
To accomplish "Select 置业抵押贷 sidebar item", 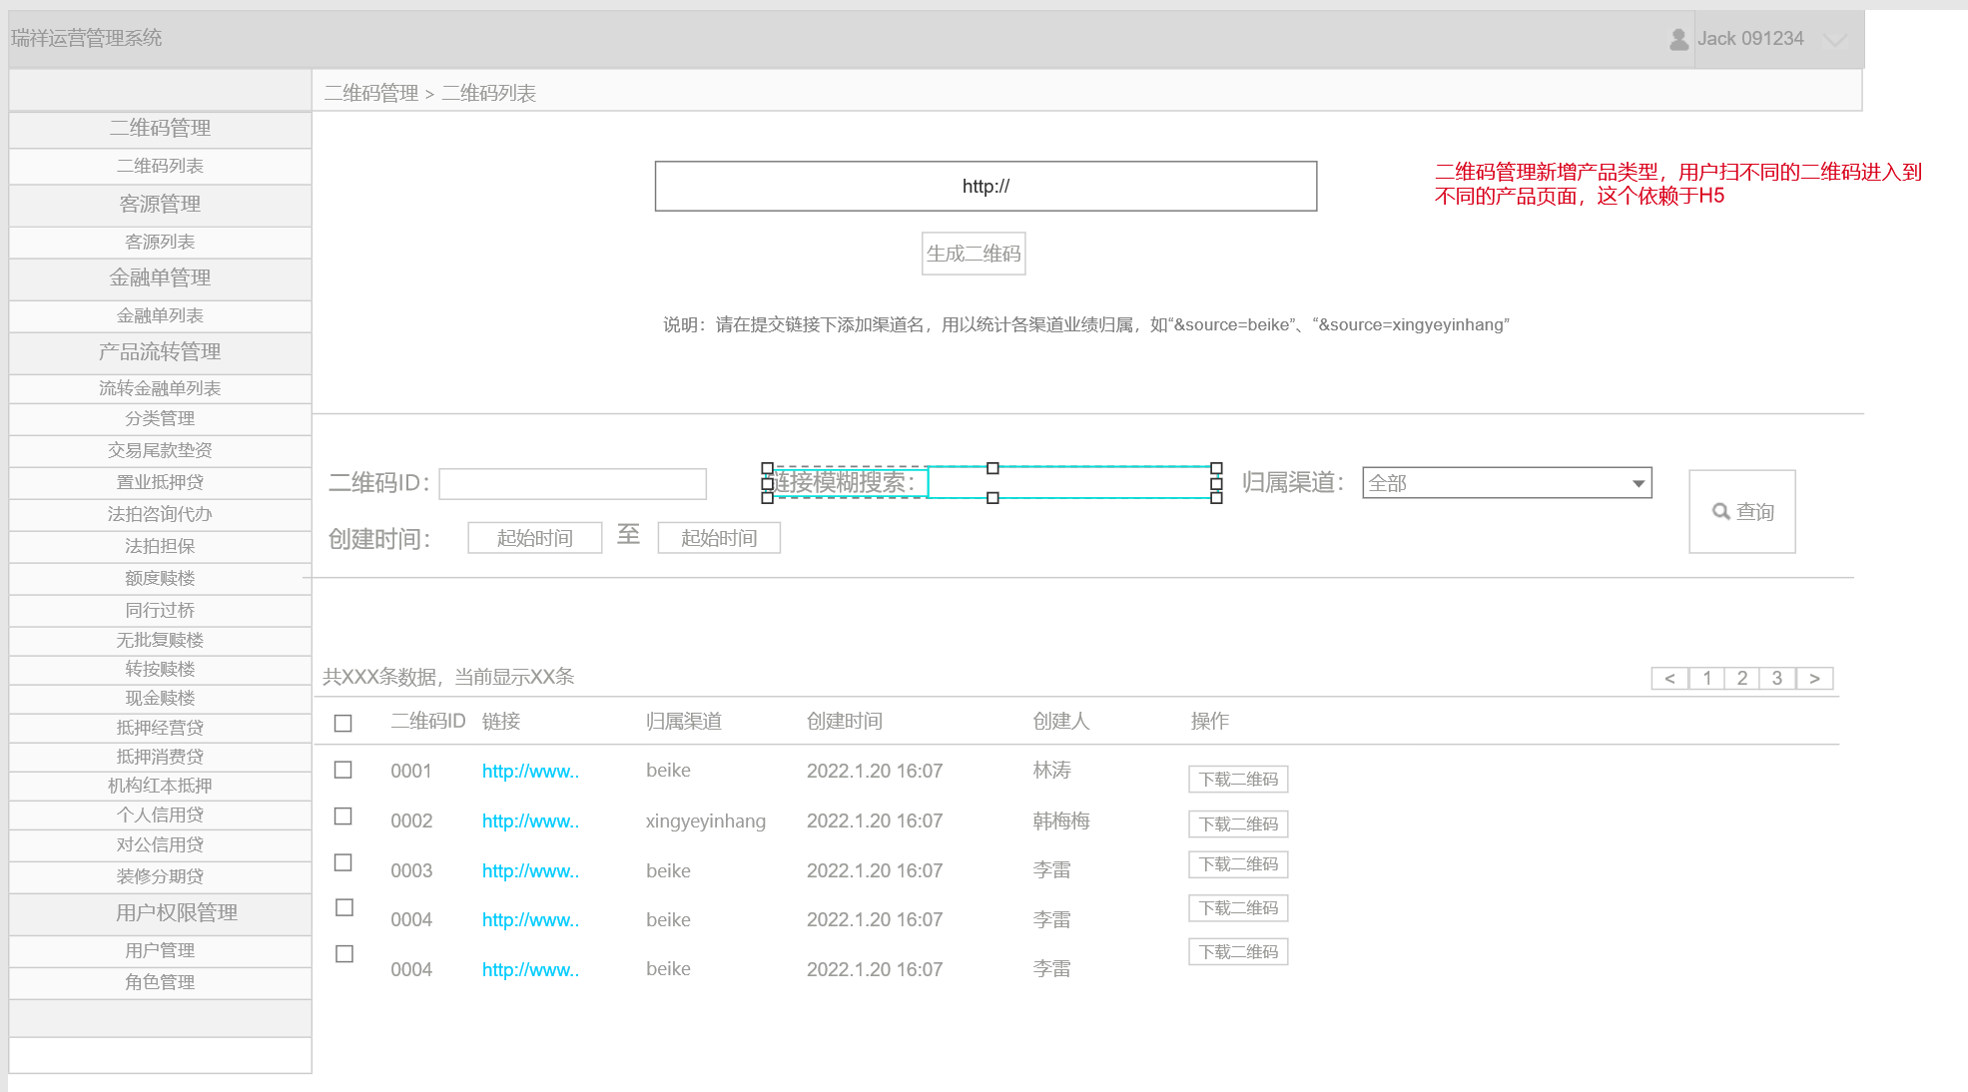I will (160, 483).
